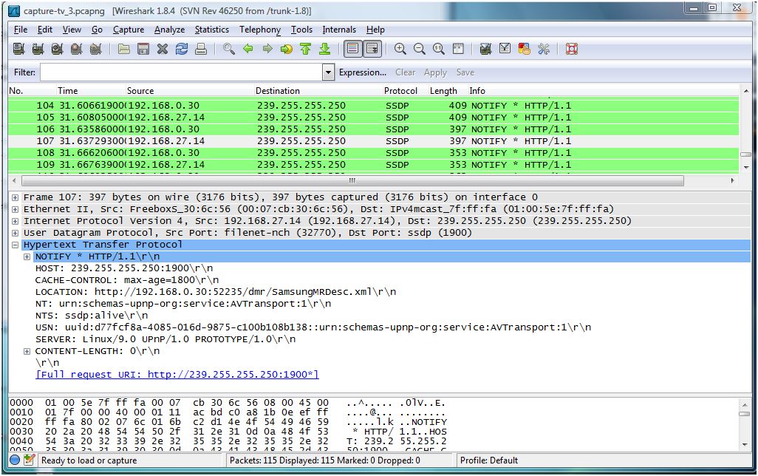This screenshot has width=758, height=476.
Task: Click packet list scroll-down arrow
Action: click(x=746, y=167)
